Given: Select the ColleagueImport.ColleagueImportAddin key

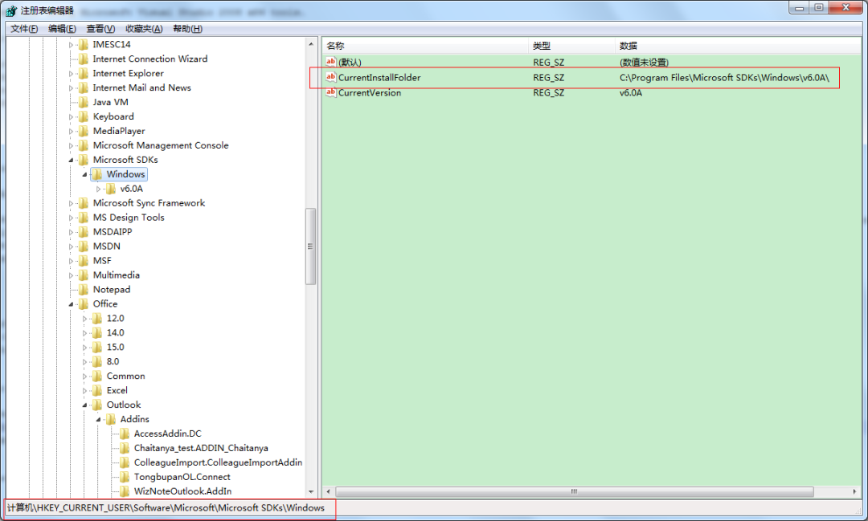Looking at the screenshot, I should (x=218, y=462).
